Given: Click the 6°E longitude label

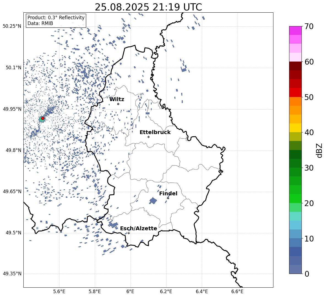Looking at the screenshot, I should (131, 292).
